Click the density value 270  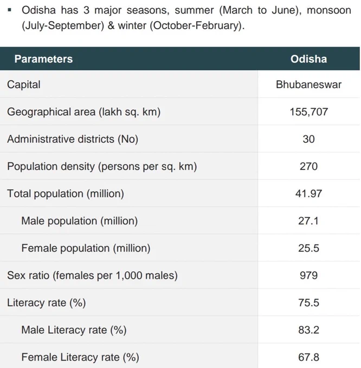(308, 166)
